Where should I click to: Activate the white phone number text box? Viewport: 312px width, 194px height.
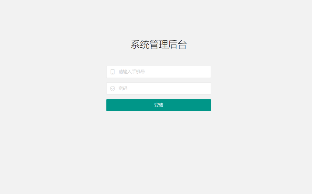tap(159, 72)
